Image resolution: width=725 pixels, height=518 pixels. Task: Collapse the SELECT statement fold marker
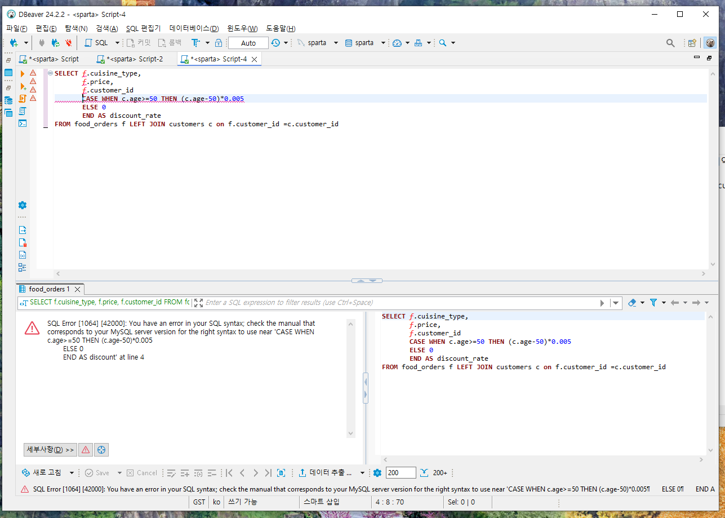pyautogui.click(x=50, y=73)
